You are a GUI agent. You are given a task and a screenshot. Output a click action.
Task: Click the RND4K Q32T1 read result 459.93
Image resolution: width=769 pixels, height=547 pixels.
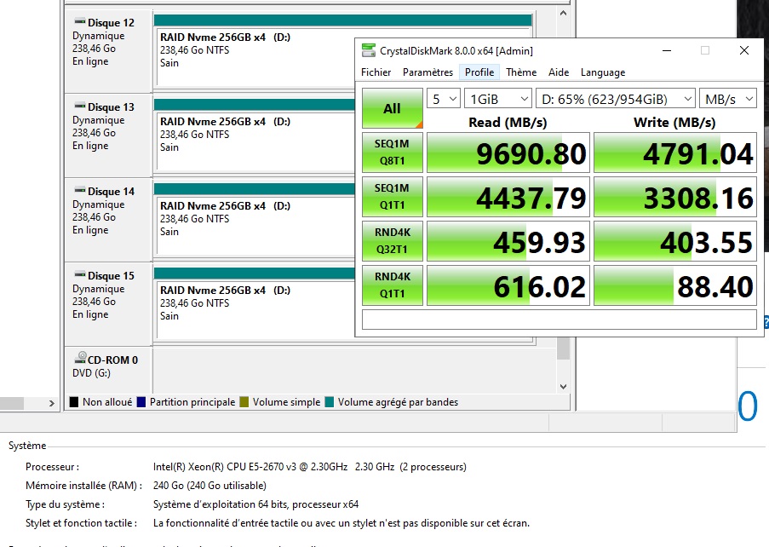tap(508, 241)
